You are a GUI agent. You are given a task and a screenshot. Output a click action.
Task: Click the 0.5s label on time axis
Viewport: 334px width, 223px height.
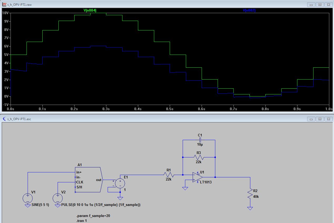(x=170, y=109)
